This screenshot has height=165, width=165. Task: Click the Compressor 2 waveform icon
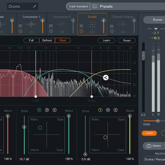pyautogui.click(x=61, y=24)
